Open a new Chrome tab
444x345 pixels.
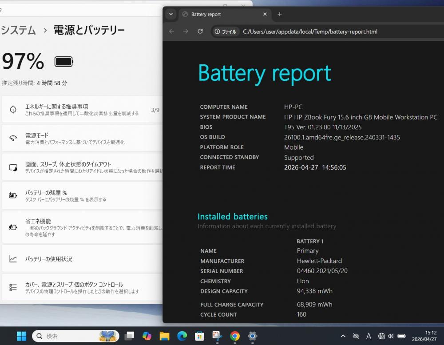[x=280, y=14]
